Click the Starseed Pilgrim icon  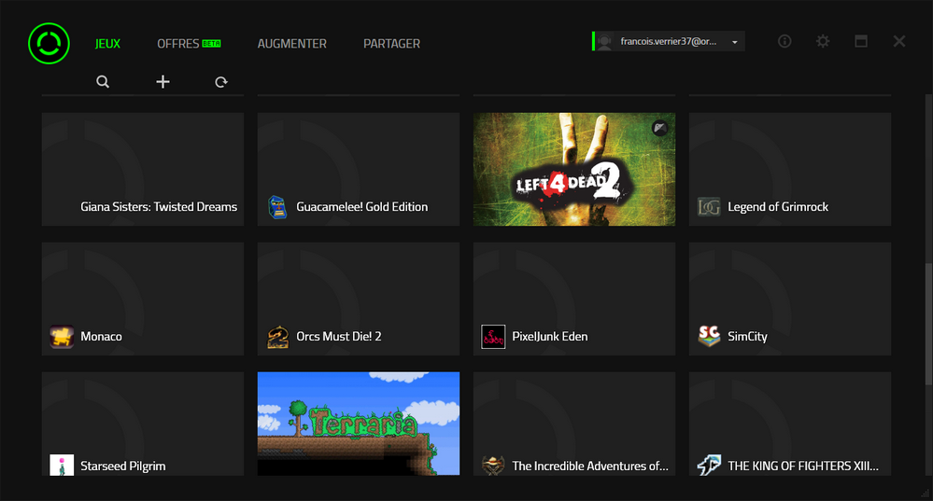point(62,465)
